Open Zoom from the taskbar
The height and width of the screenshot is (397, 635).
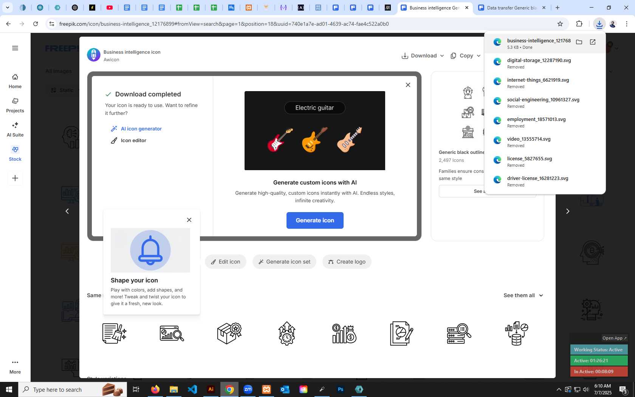click(248, 389)
